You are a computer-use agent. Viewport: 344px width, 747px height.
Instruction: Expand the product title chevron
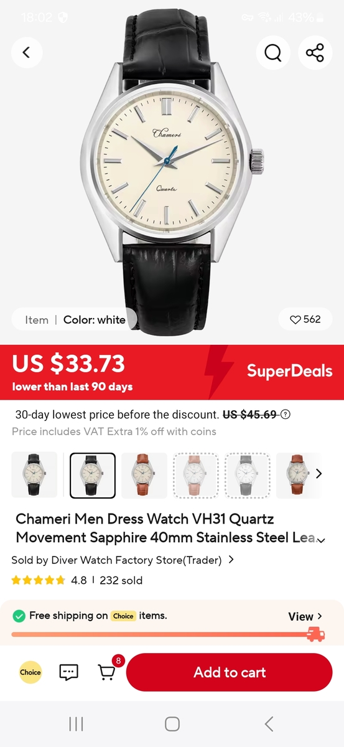321,540
